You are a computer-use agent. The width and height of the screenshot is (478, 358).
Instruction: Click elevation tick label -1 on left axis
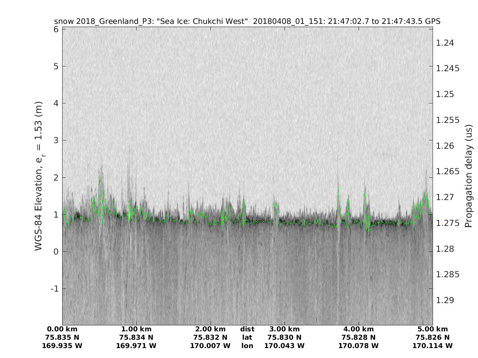coord(54,288)
